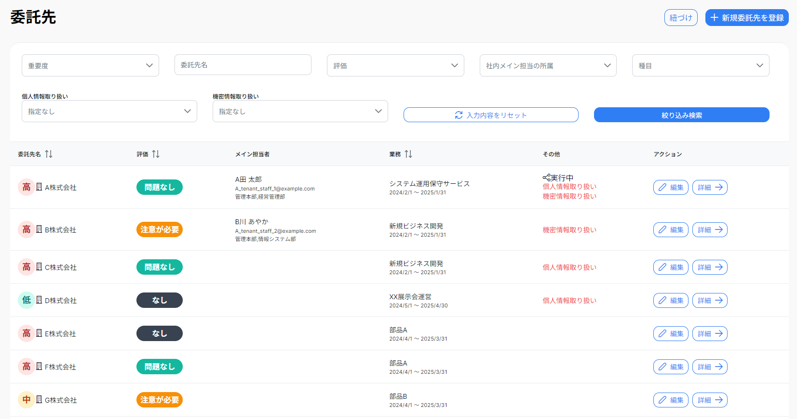Select the G株式会社 company name
The image size is (797, 419).
[61, 400]
